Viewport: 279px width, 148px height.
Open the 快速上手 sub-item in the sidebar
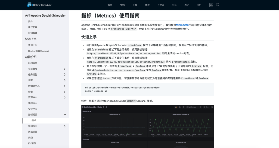33,45
